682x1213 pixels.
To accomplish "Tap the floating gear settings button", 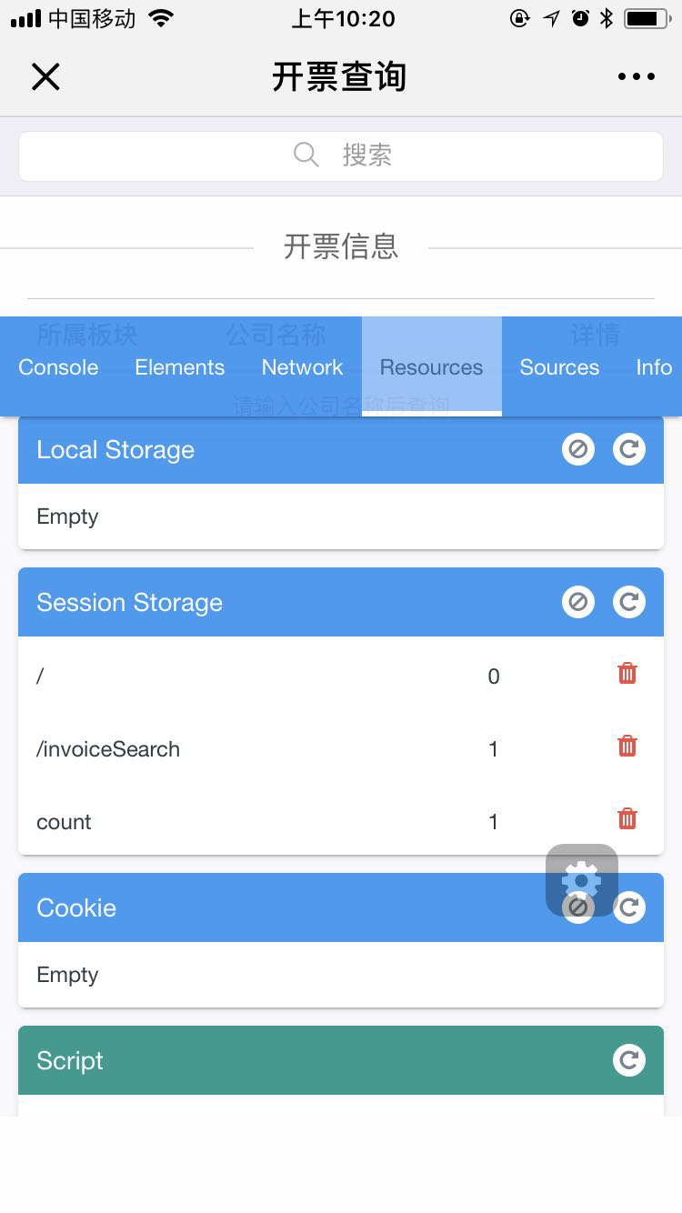I will [x=581, y=877].
